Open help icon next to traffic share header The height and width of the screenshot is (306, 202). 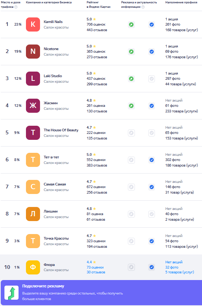(x=16, y=7)
